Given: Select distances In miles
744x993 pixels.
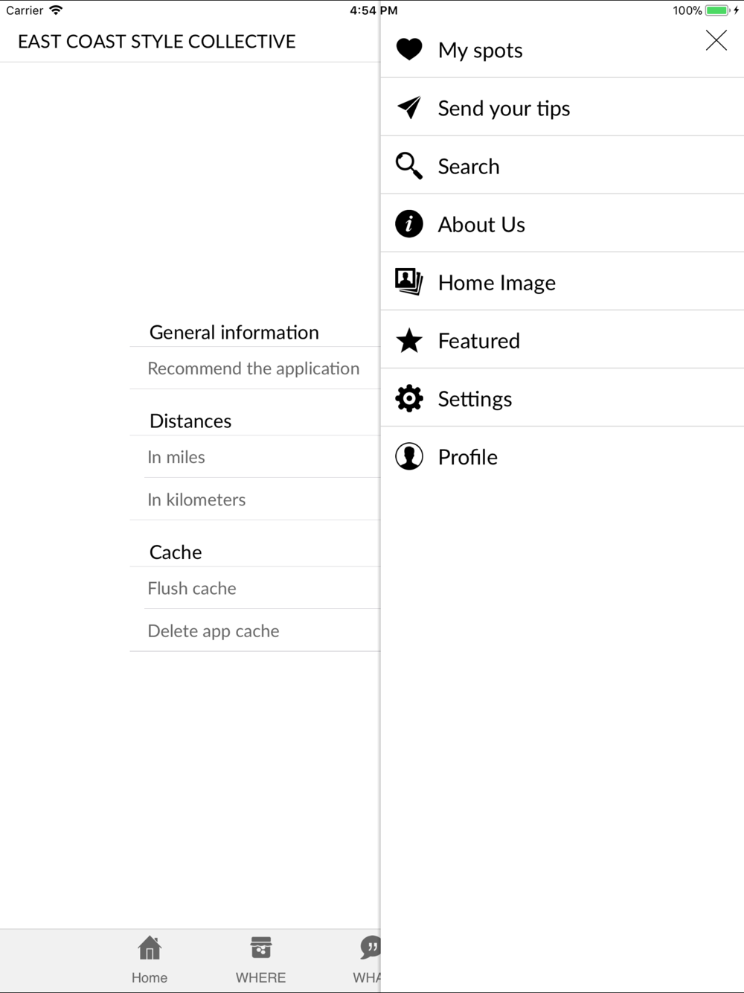Looking at the screenshot, I should (255, 457).
